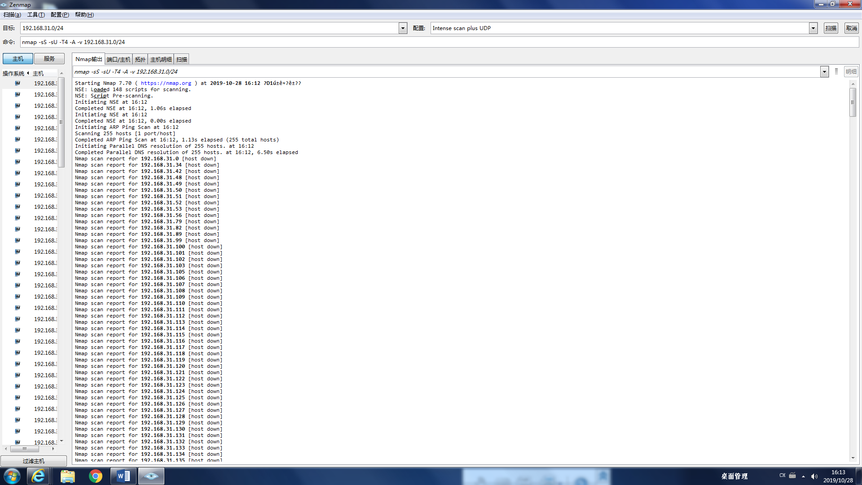The height and width of the screenshot is (485, 862).
Task: Open the 工具(T) menu
Action: pos(36,15)
